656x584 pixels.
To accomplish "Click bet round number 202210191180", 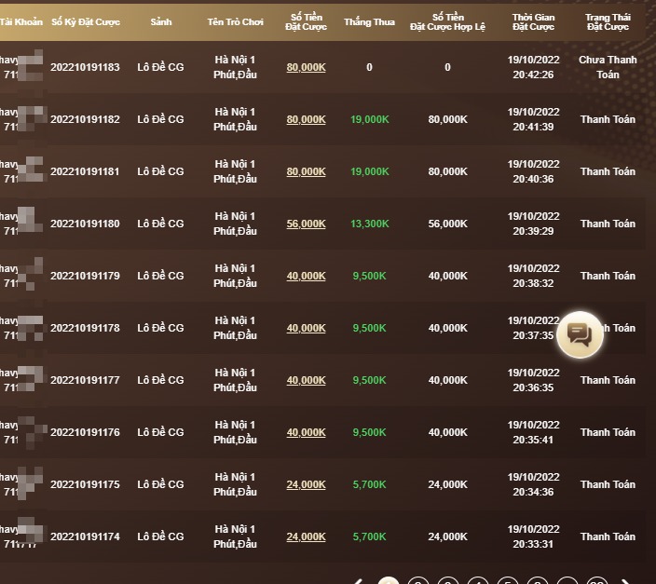I will pos(85,224).
